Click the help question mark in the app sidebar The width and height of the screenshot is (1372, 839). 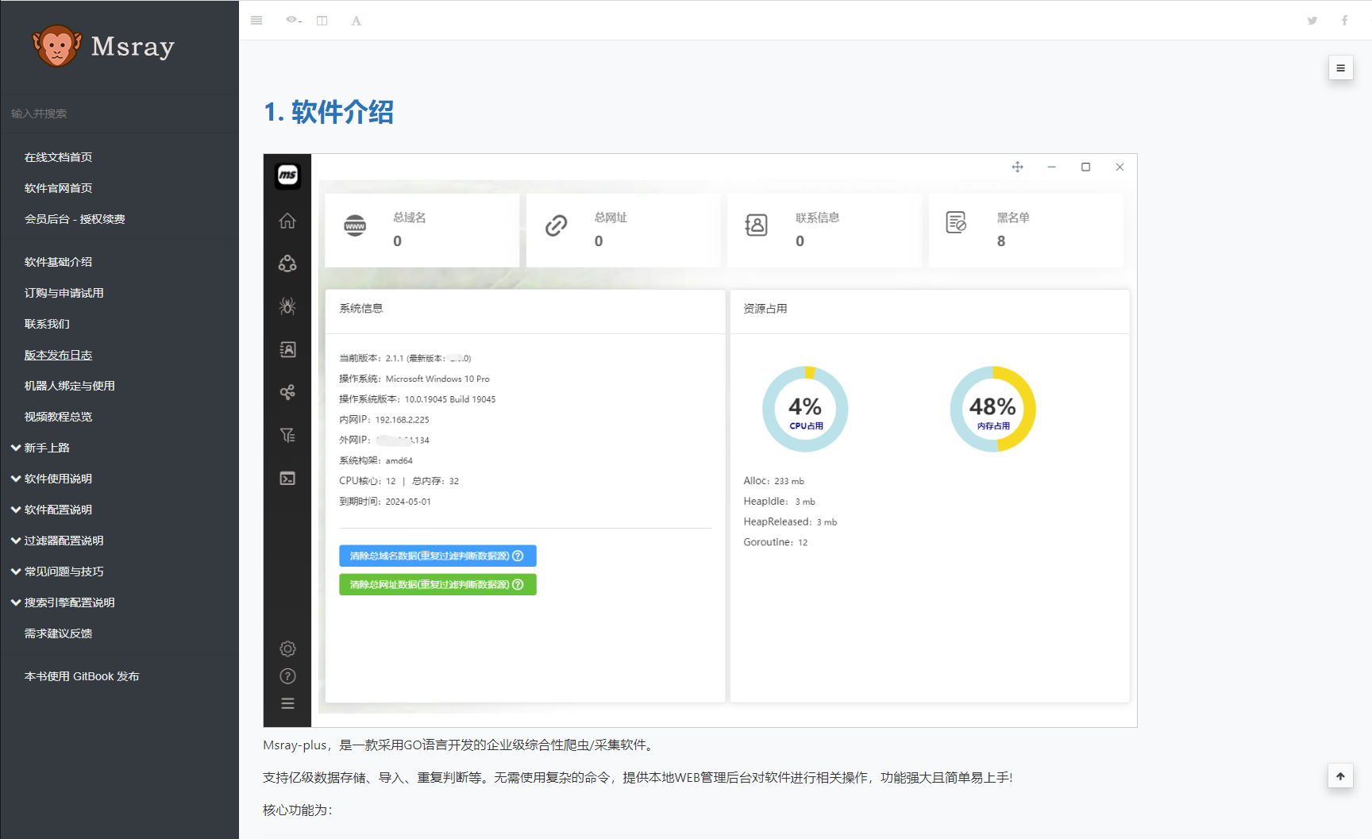click(x=287, y=676)
